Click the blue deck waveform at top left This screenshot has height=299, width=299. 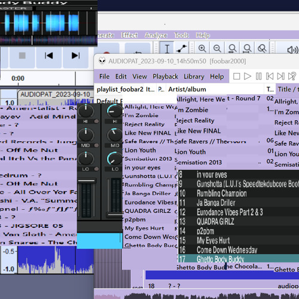tap(48, 23)
